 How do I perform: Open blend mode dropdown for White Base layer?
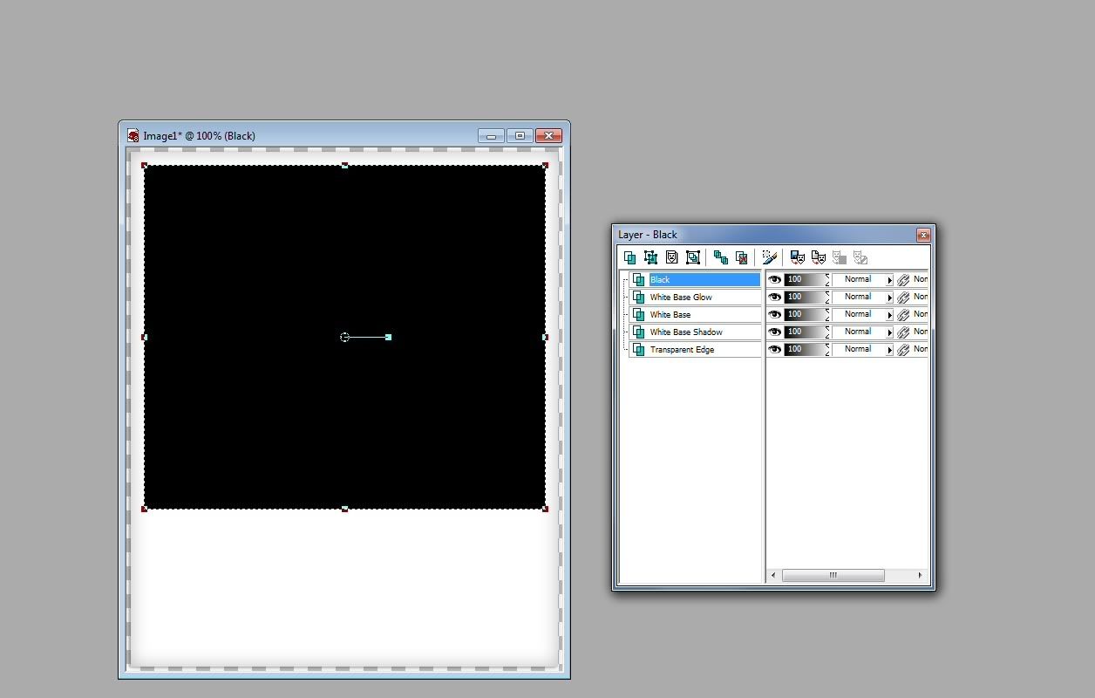click(889, 315)
